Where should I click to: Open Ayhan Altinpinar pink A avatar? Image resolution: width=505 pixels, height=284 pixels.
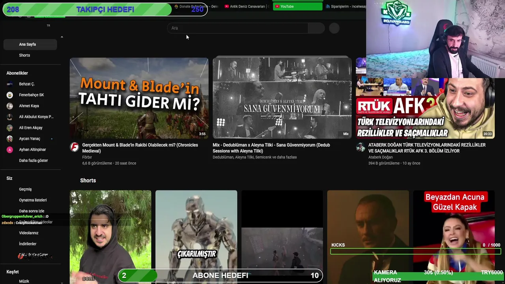10,150
